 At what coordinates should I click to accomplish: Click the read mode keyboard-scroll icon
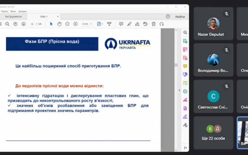109,24
